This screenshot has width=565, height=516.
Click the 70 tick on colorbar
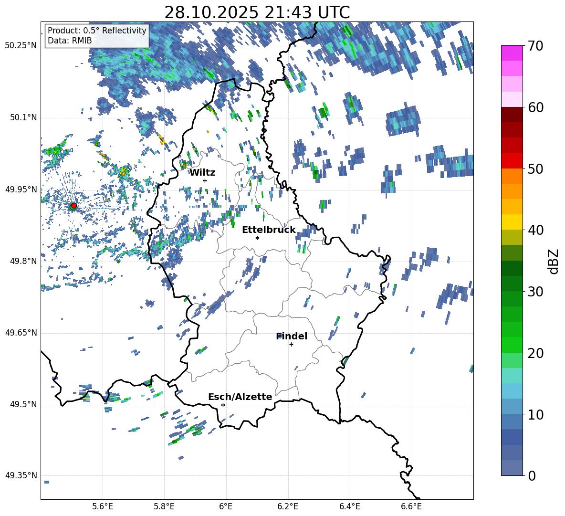click(535, 46)
